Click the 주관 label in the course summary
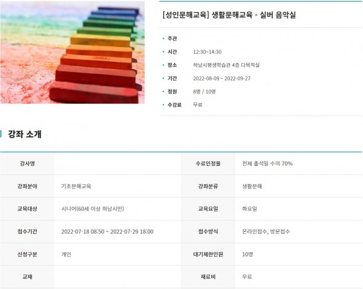 pos(172,39)
